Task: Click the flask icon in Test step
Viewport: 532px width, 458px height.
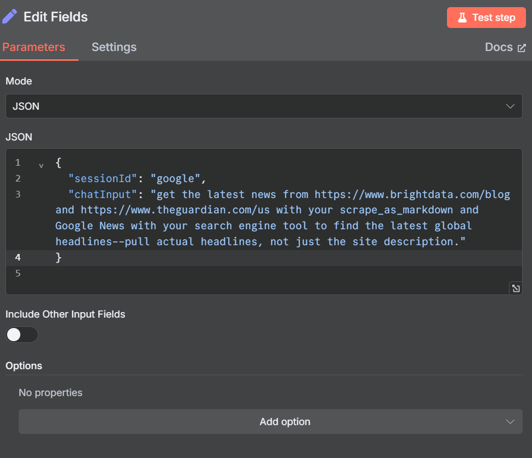Action: coord(462,18)
